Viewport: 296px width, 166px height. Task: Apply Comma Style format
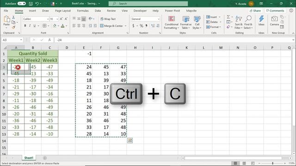point(146,26)
